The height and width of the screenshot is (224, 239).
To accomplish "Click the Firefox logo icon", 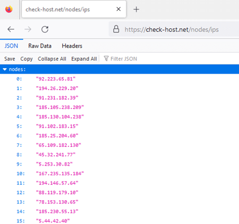I will coord(9,9).
